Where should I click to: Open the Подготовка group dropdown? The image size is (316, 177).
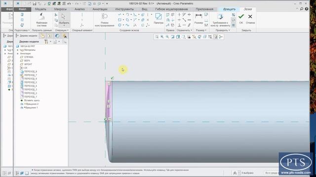(22, 30)
